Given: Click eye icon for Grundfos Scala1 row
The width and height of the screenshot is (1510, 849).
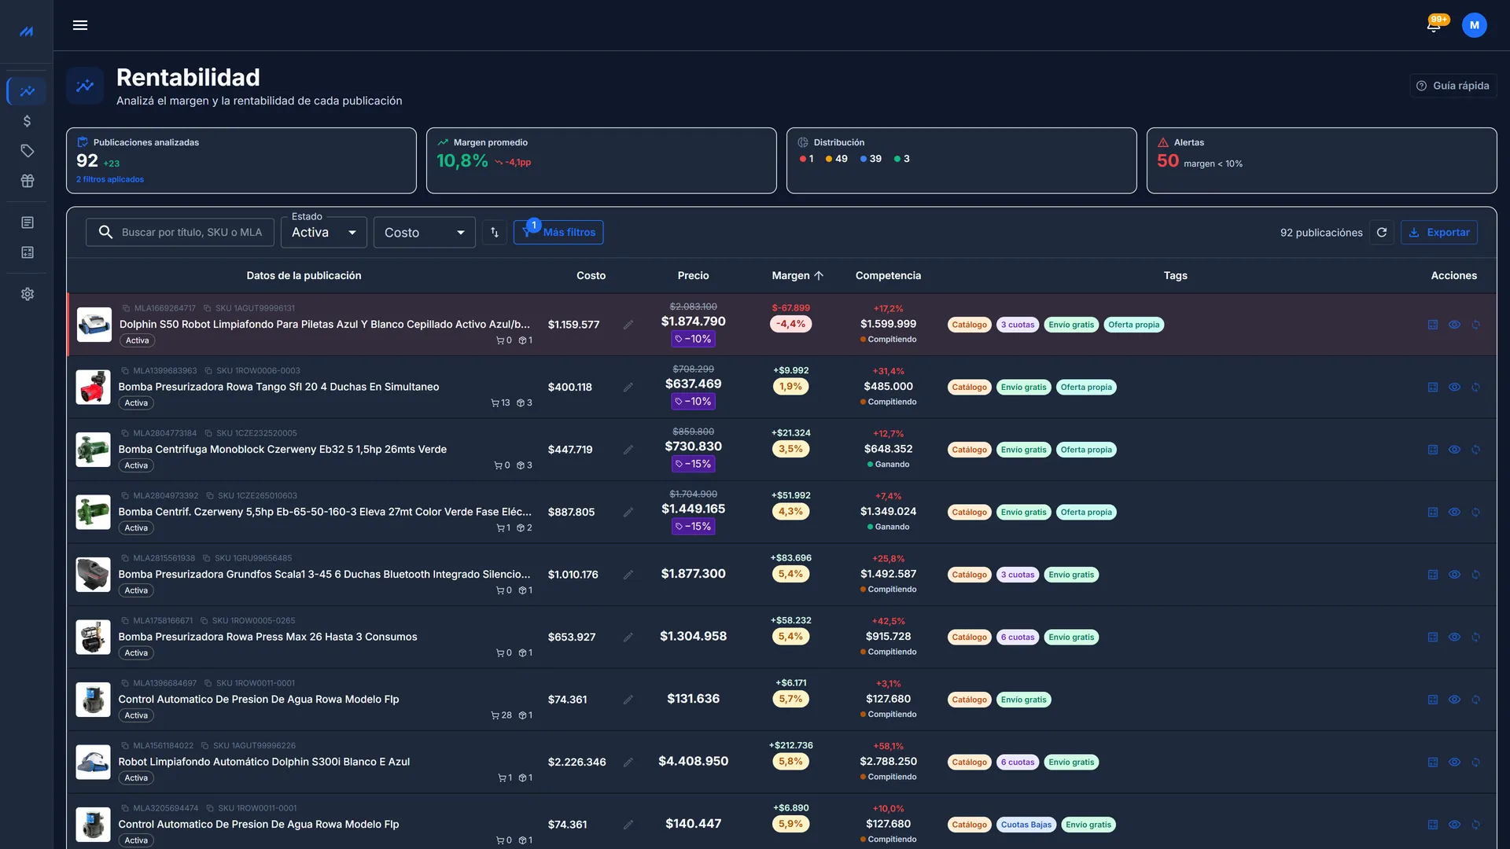Looking at the screenshot, I should [x=1454, y=575].
